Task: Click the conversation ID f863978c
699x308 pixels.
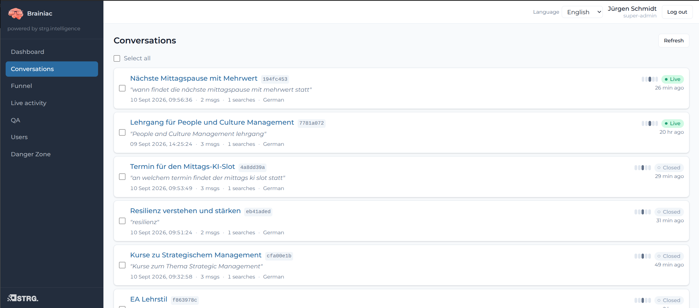Action: point(185,300)
